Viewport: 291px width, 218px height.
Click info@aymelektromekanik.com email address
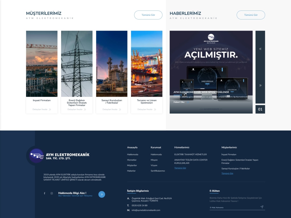146,210
